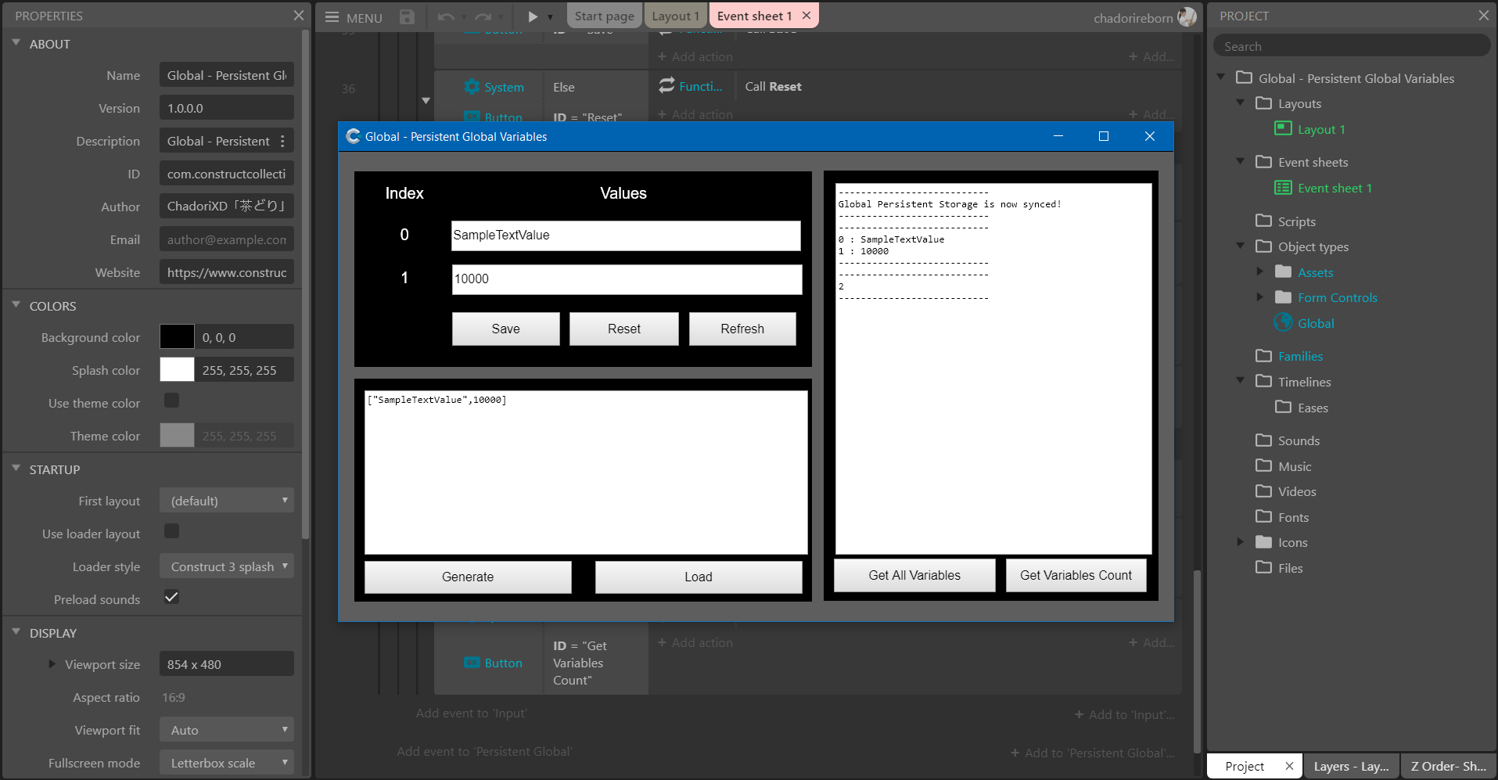1498x780 pixels.
Task: Click the Load button
Action: pyautogui.click(x=699, y=577)
